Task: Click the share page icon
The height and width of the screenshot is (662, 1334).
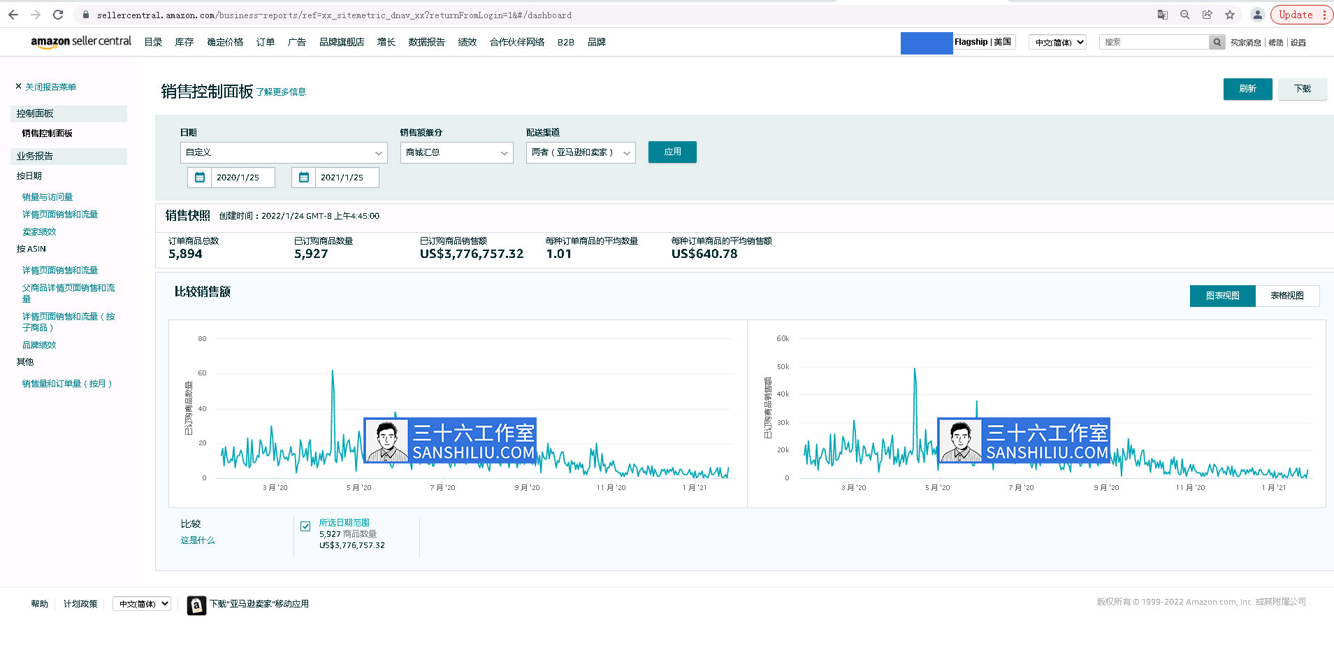Action: pos(1208,15)
